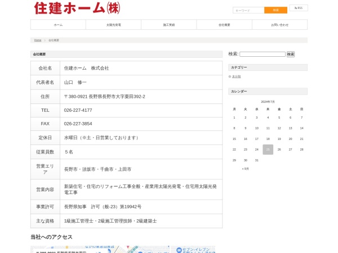Viewport: 338px width, 253px height.
Task: Click the カレンダー sidebar heading
Action: coord(268,92)
